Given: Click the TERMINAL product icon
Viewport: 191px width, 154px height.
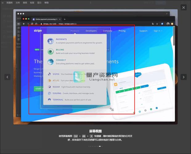Looking at the screenshot, I should pyautogui.click(x=49, y=100).
